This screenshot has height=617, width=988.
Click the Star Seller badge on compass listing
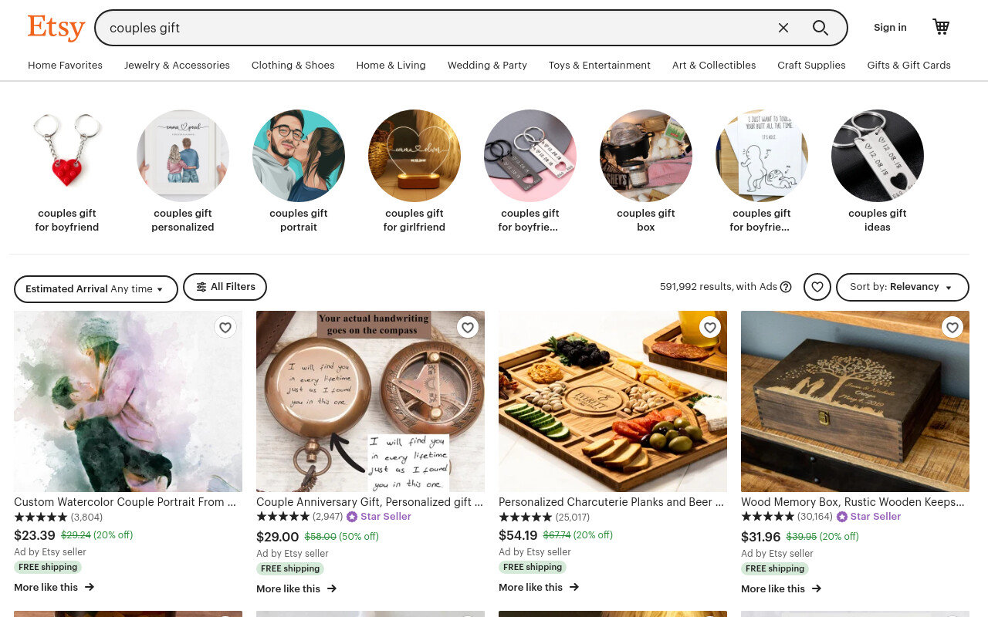tap(378, 517)
